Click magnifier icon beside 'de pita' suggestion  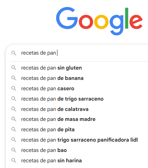point(14,129)
